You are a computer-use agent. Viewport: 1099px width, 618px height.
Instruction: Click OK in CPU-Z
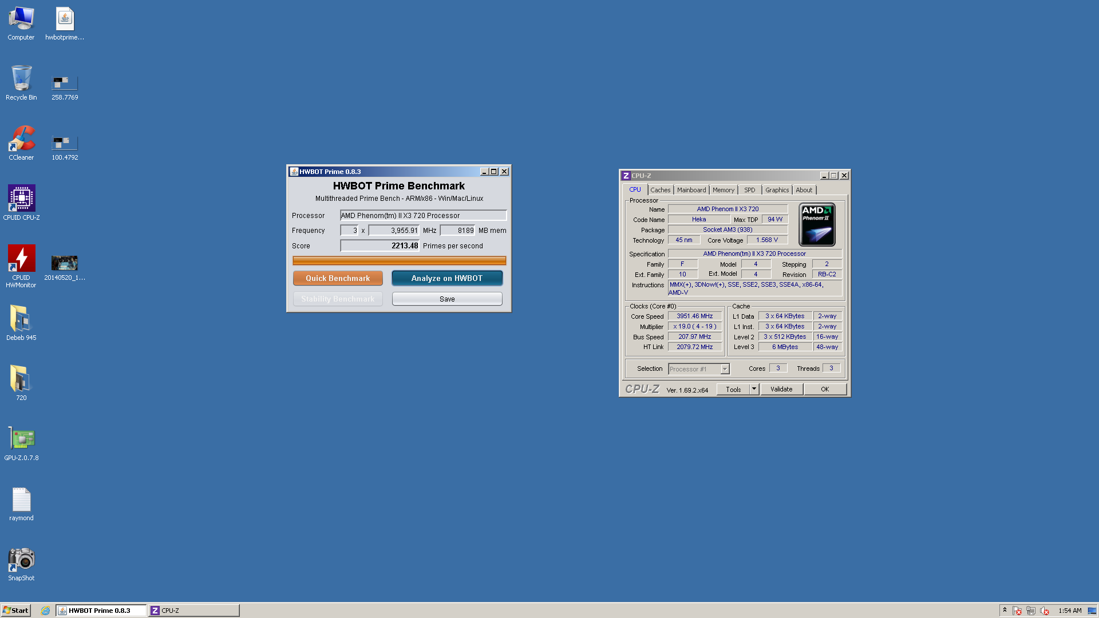click(825, 389)
